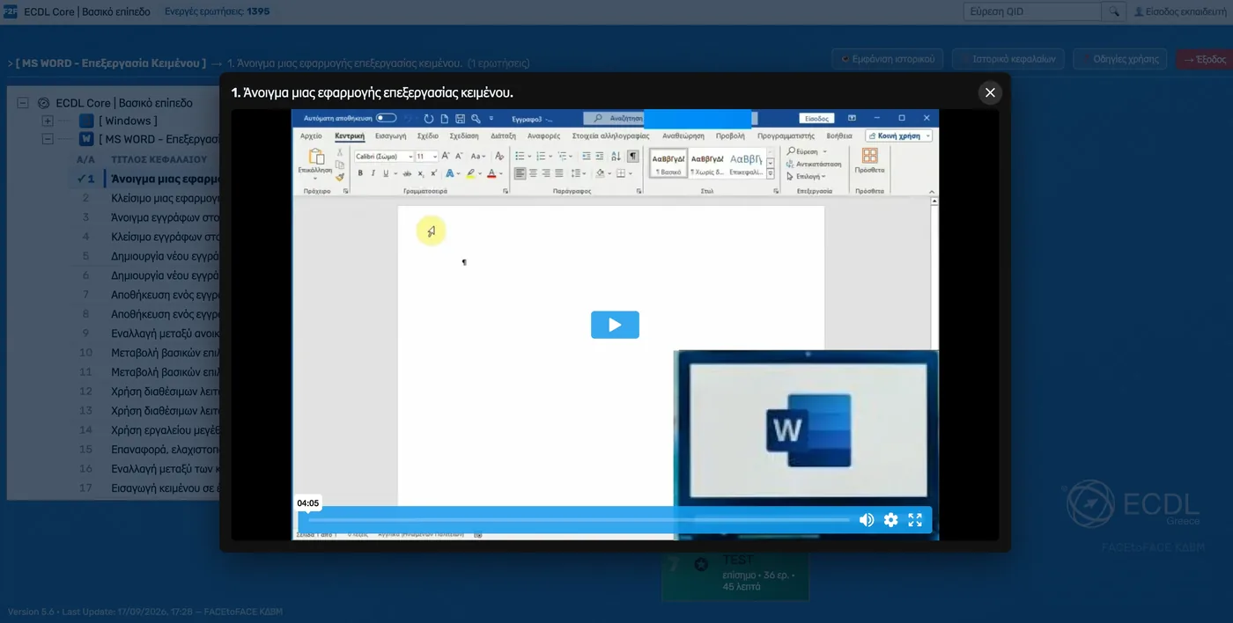Click the Windows icon in the tree
This screenshot has width=1233, height=623.
pos(86,121)
